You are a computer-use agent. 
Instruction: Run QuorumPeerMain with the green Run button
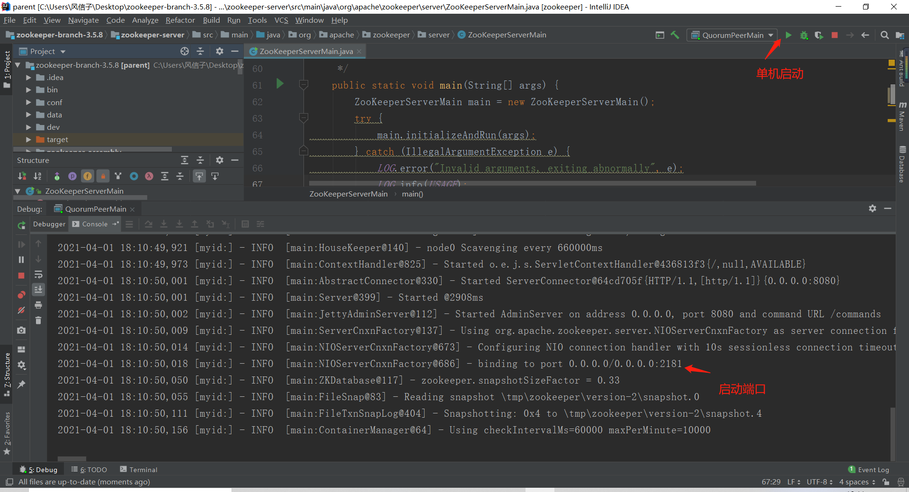(x=788, y=35)
